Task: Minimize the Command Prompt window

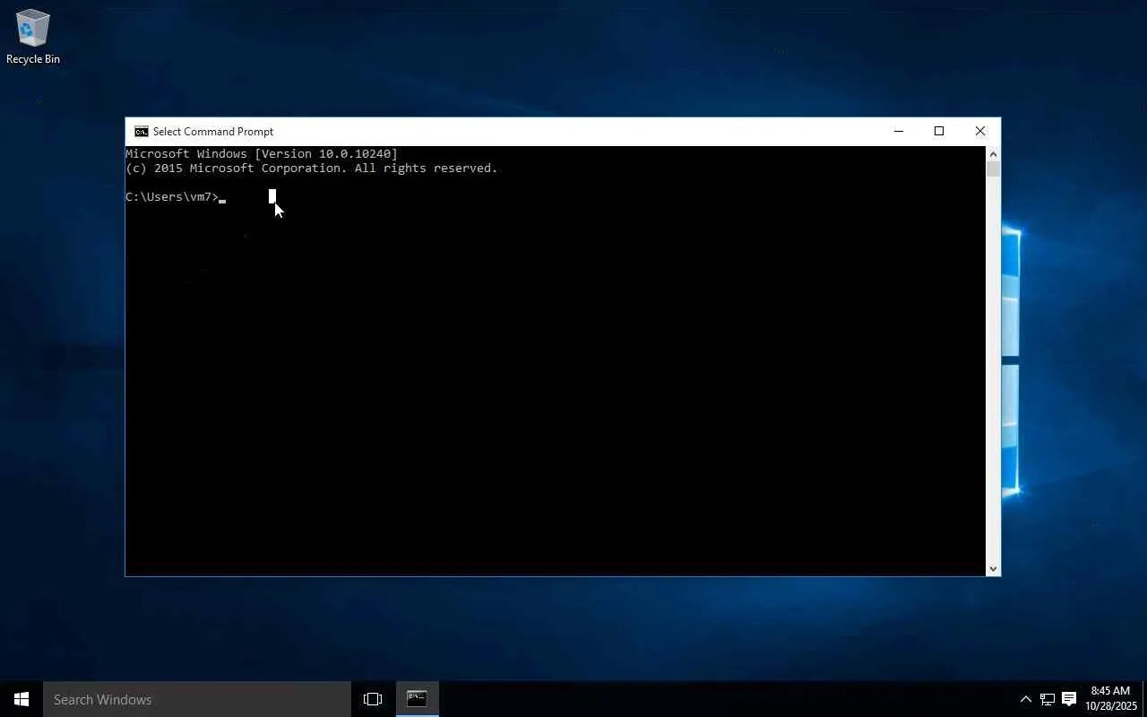Action: tap(898, 132)
